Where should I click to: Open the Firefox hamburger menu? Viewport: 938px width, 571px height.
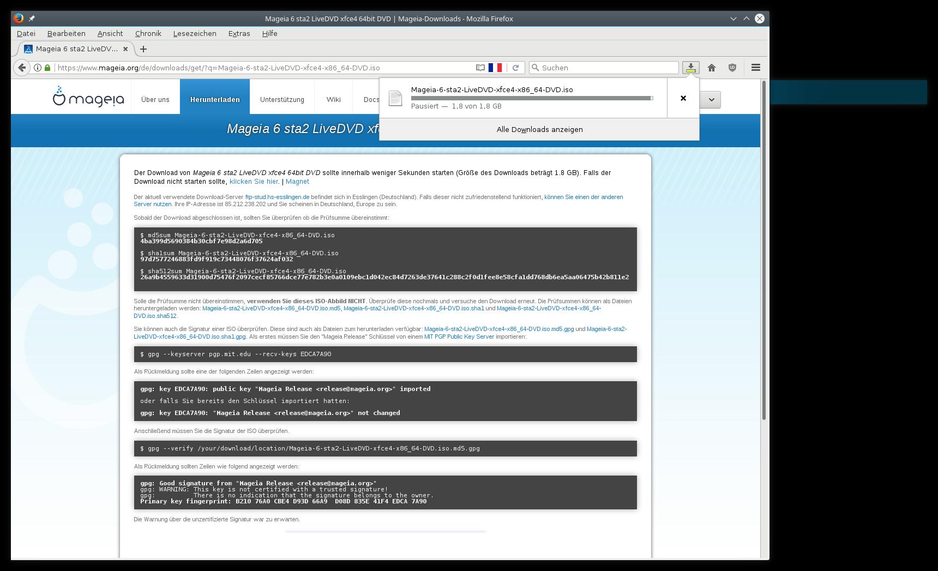point(756,68)
